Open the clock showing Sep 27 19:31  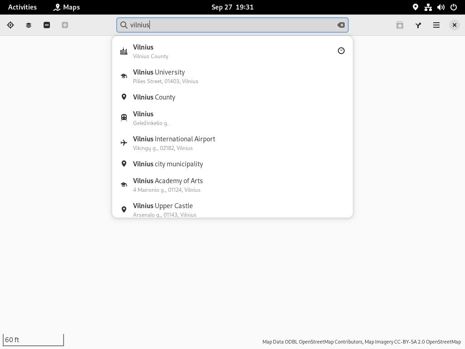tap(232, 7)
